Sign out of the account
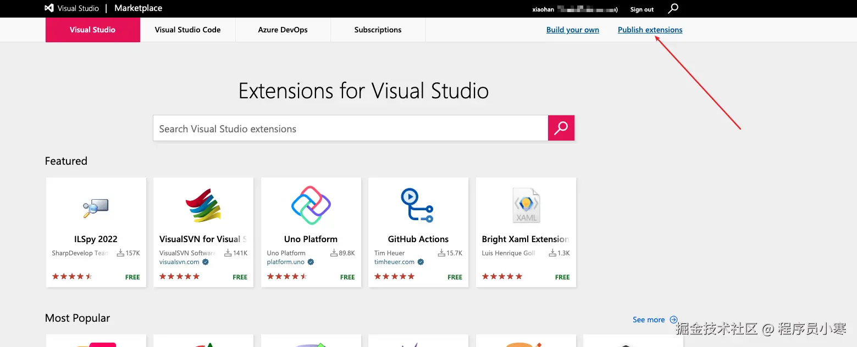The height and width of the screenshot is (347, 857). coord(642,9)
